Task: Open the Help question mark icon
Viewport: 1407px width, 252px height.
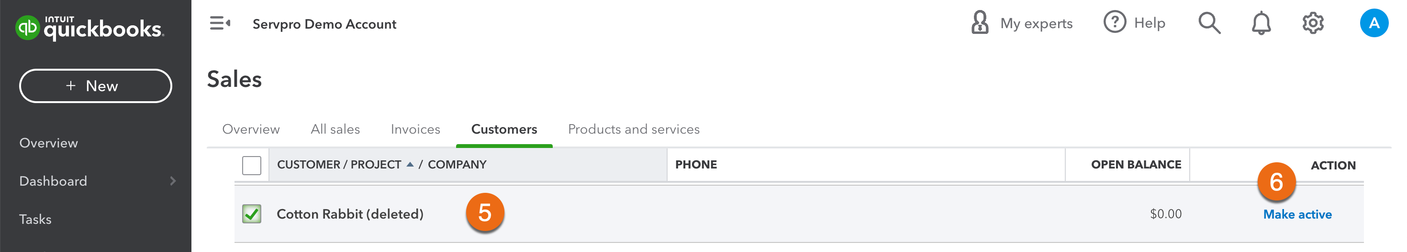Action: tap(1114, 23)
